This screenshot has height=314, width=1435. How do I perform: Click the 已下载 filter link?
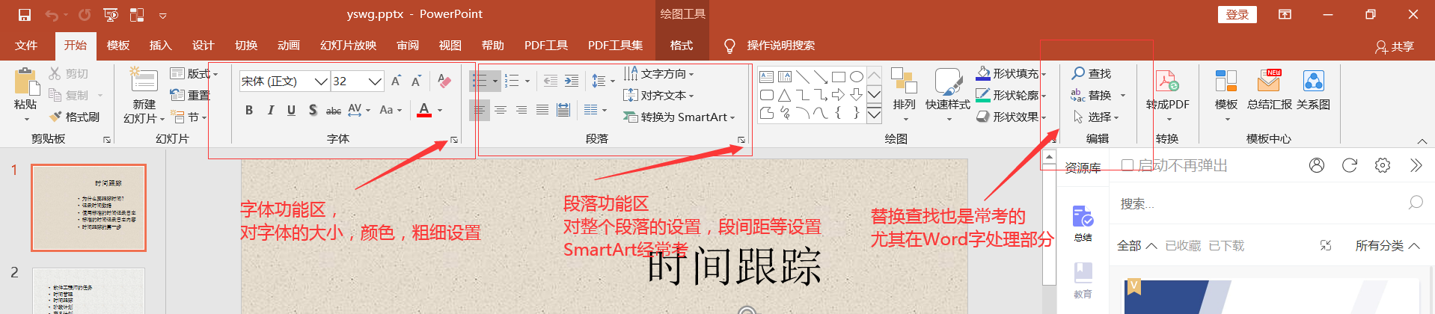pyautogui.click(x=1226, y=246)
